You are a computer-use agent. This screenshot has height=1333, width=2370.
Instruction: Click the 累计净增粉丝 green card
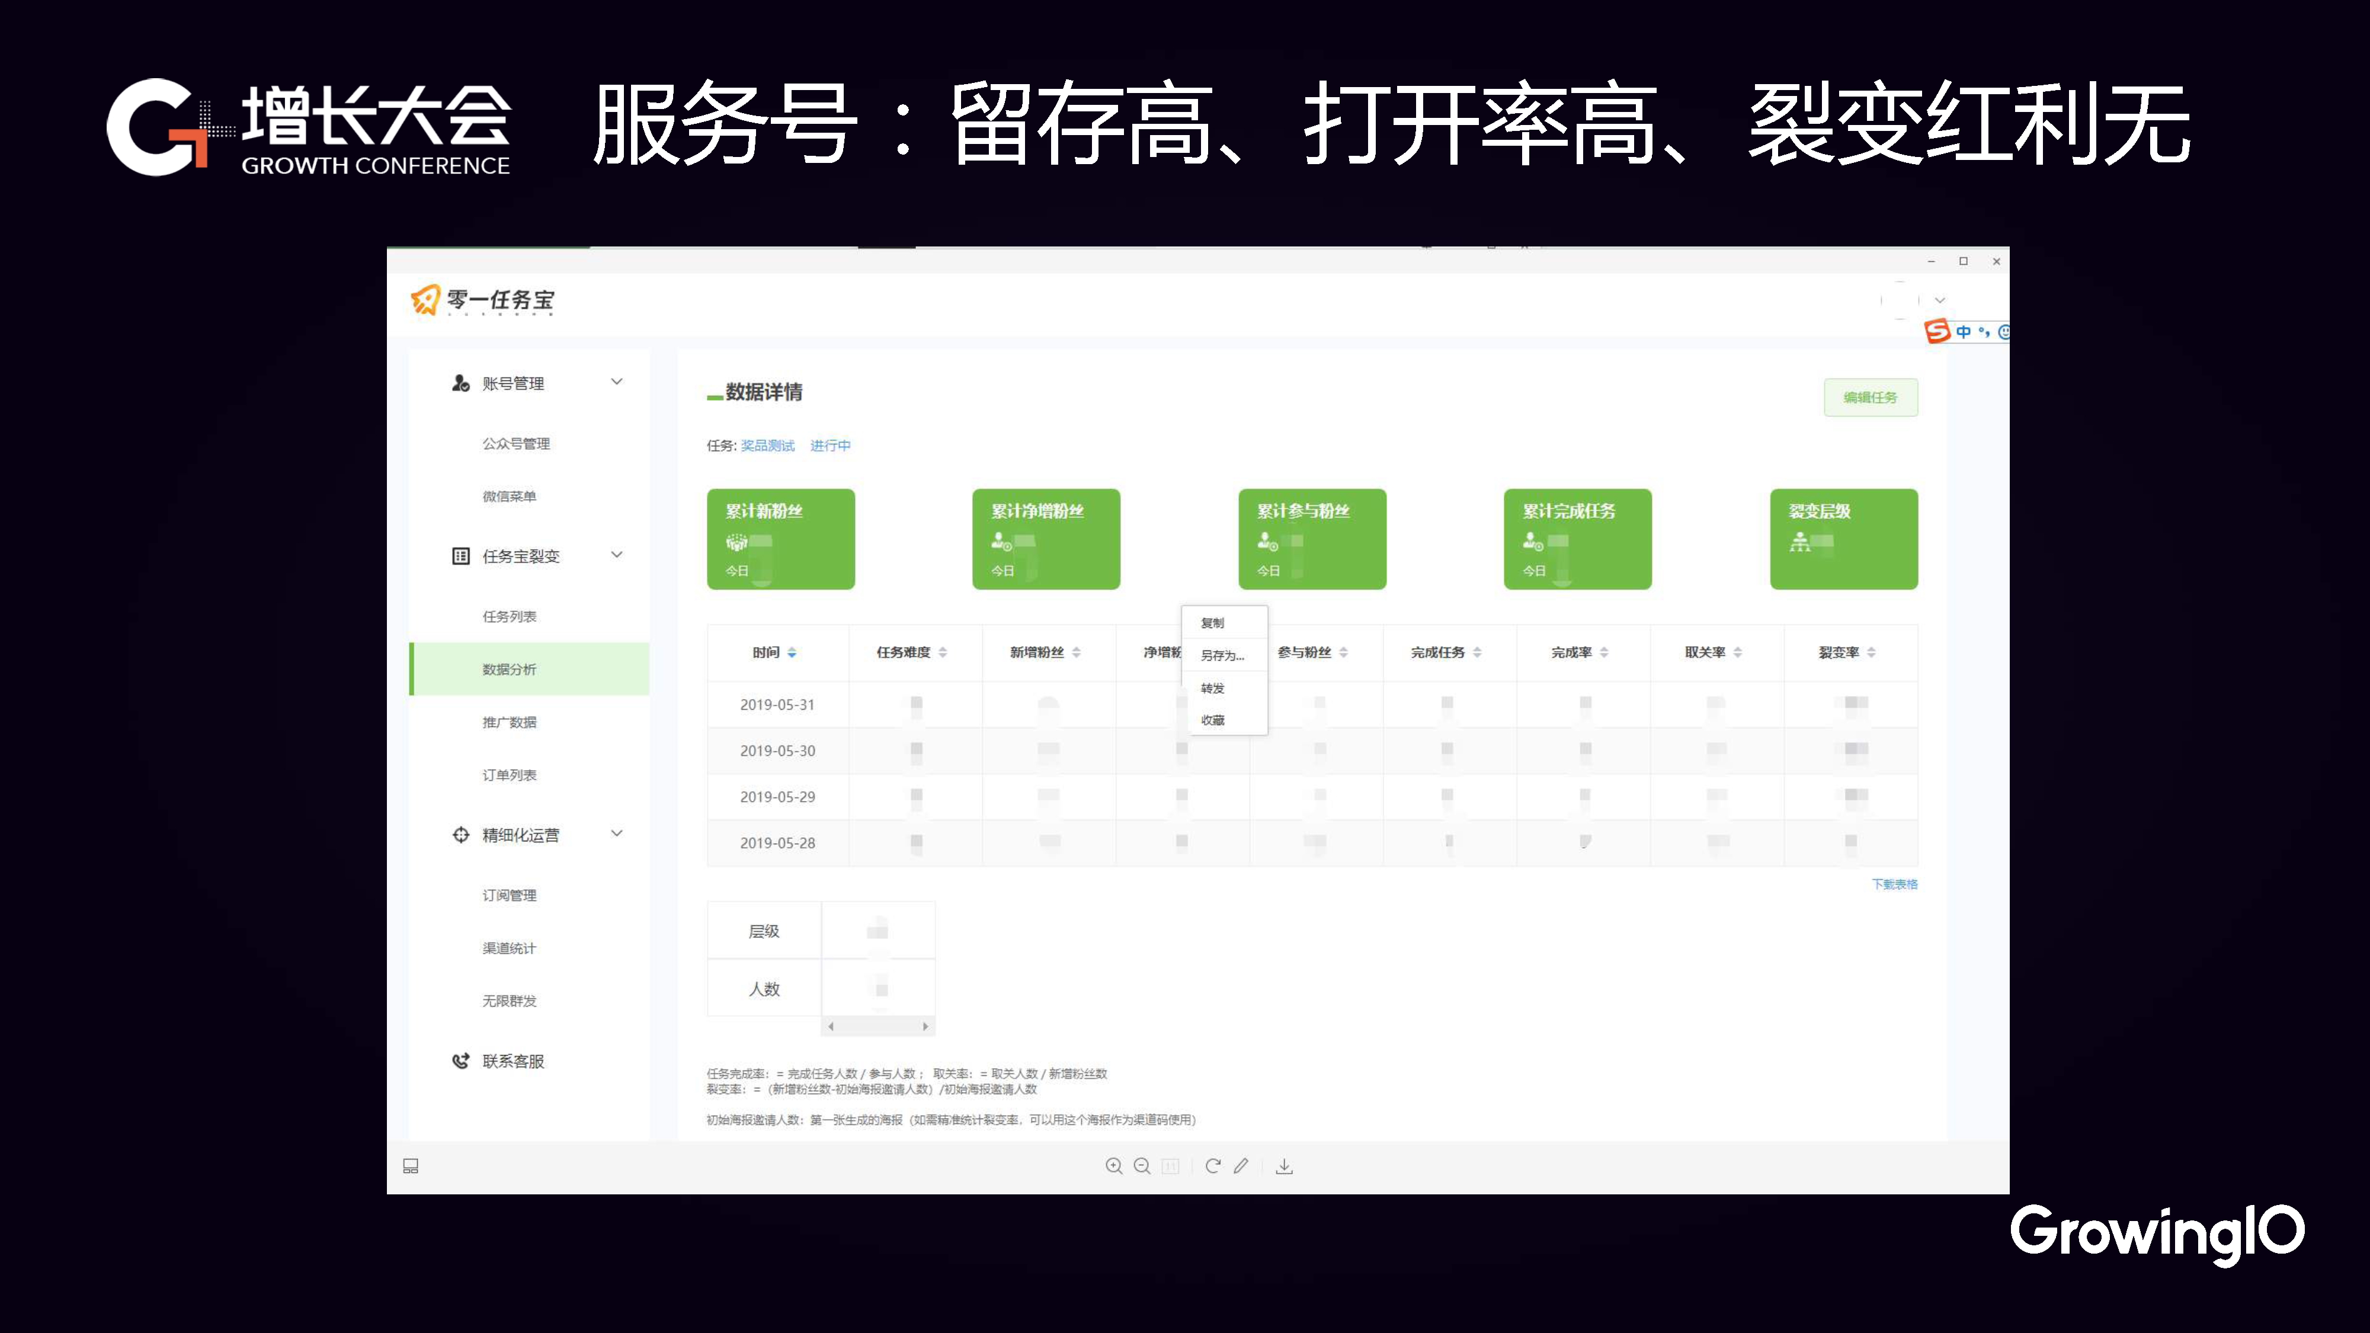[1046, 539]
